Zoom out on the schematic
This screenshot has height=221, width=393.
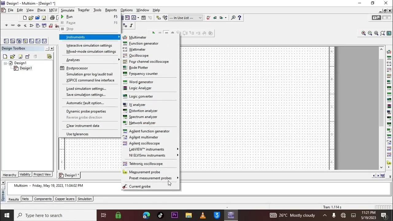(x=370, y=33)
